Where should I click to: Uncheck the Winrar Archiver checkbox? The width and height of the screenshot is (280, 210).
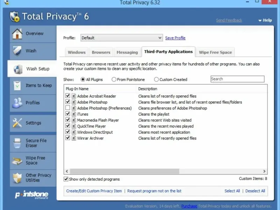[68, 138]
